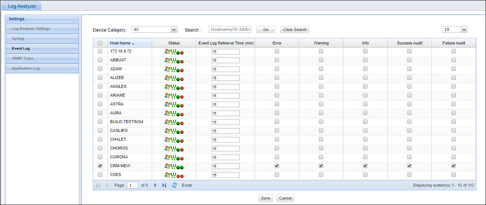Tick the select-all checkbox in table header
The height and width of the screenshot is (205, 486).
click(x=100, y=43)
